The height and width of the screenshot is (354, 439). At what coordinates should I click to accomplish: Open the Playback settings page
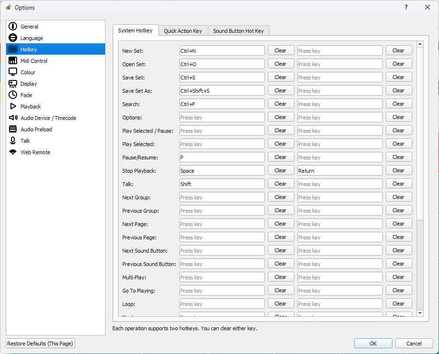coord(30,106)
